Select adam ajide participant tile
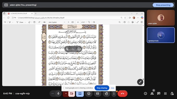This screenshot has width=177, height=99. pos(161,18)
